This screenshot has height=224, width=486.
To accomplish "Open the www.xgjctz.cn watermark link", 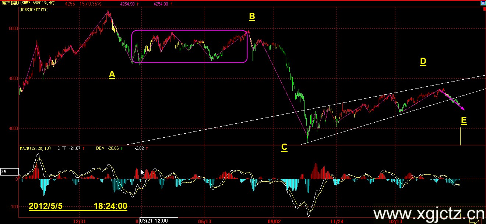I will pos(428,214).
